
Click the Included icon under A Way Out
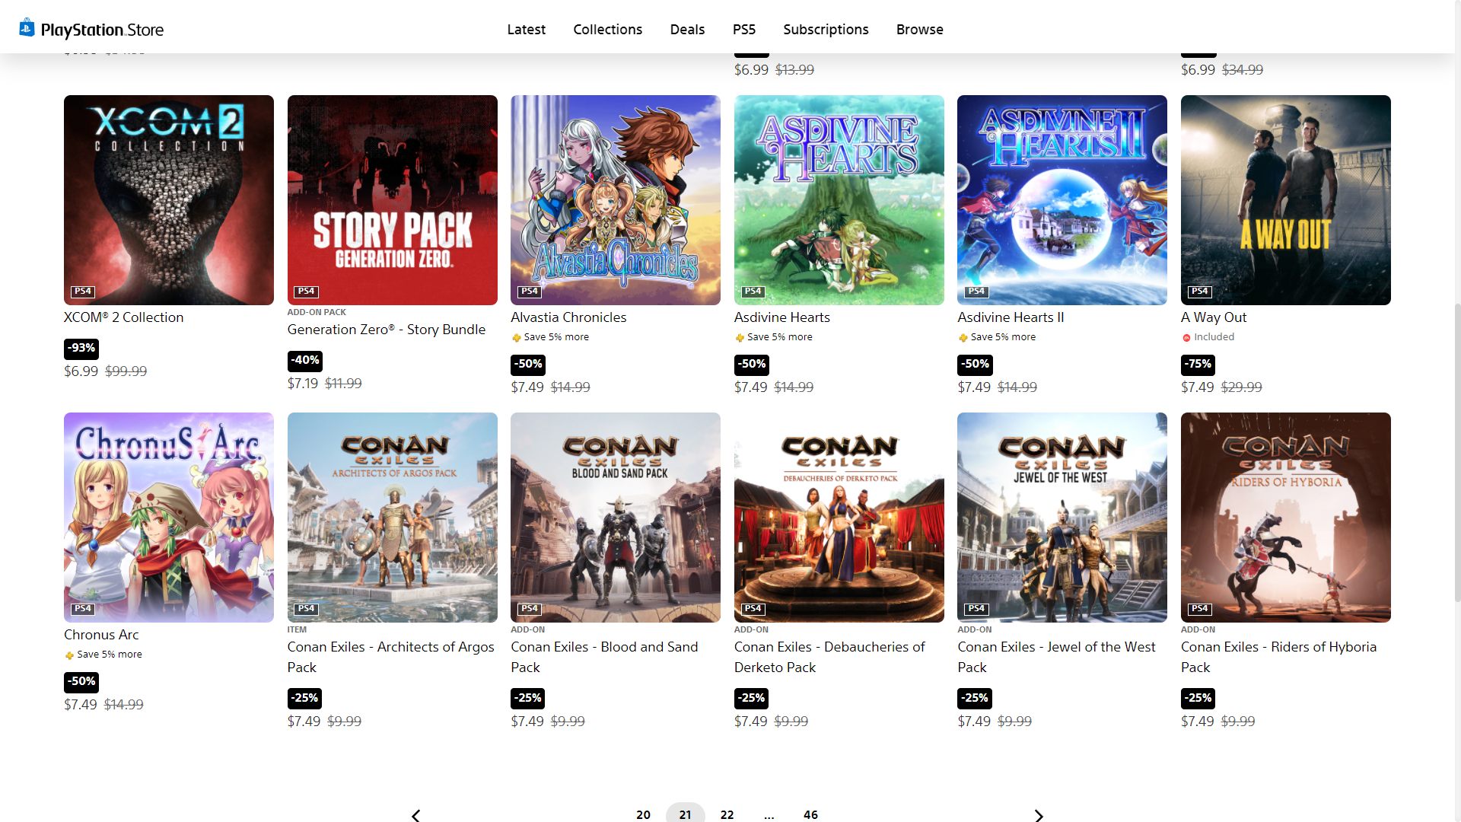point(1186,337)
